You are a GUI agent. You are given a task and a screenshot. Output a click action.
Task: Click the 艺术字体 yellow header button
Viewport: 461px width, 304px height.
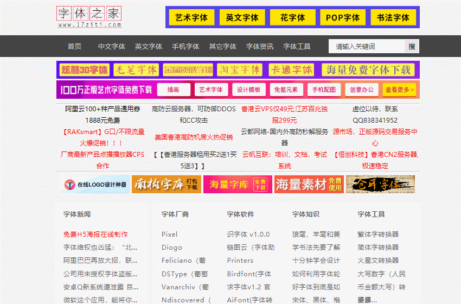[191, 17]
